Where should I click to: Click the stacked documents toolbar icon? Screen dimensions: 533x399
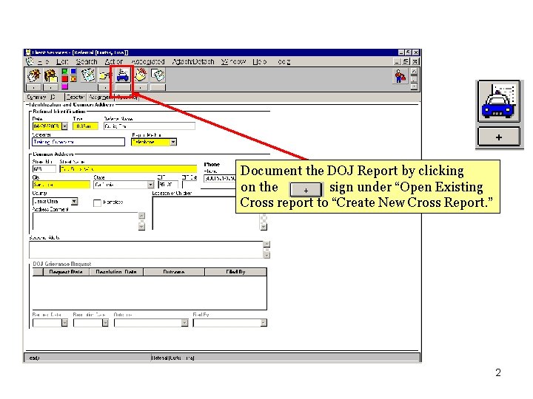coord(158,75)
